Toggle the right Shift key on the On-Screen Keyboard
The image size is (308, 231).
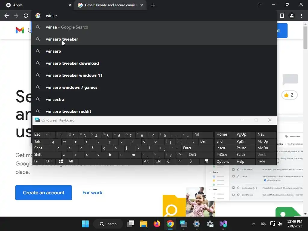(x=200, y=155)
